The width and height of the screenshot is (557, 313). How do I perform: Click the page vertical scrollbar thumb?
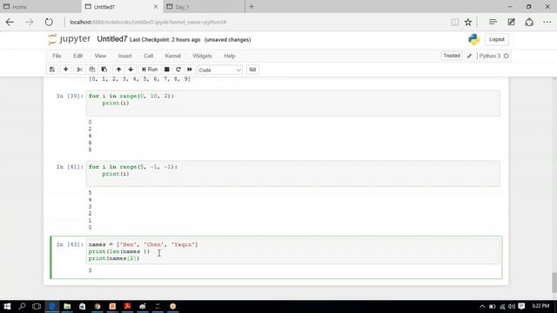coord(554,282)
